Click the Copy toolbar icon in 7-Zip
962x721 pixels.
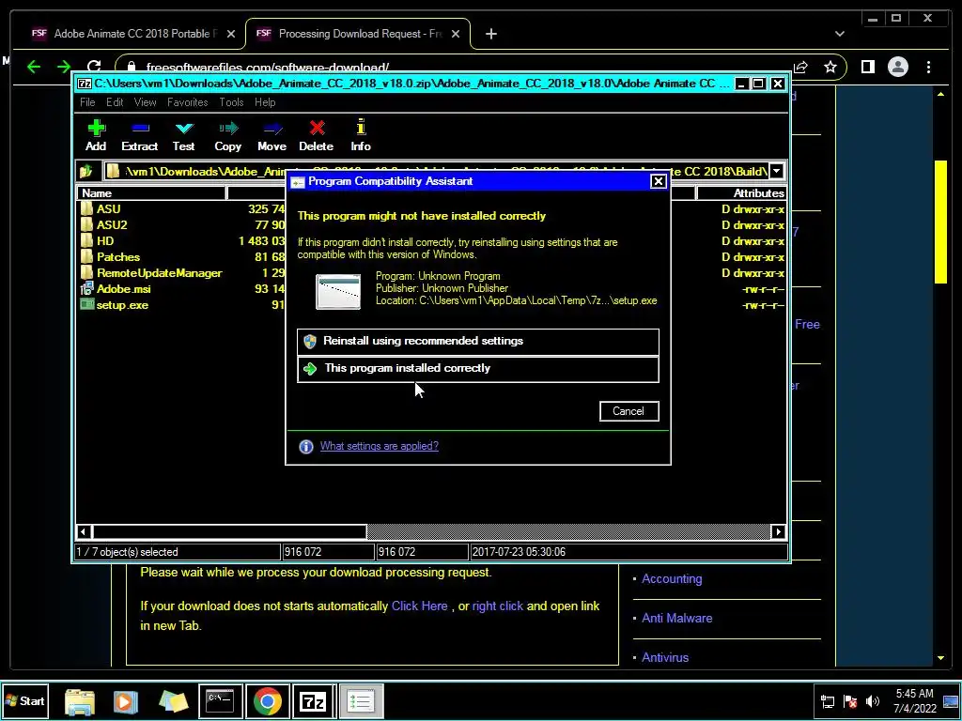227,135
